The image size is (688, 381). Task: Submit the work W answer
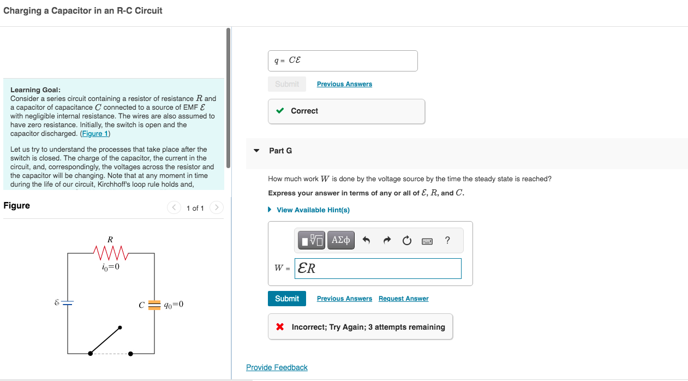click(x=286, y=299)
